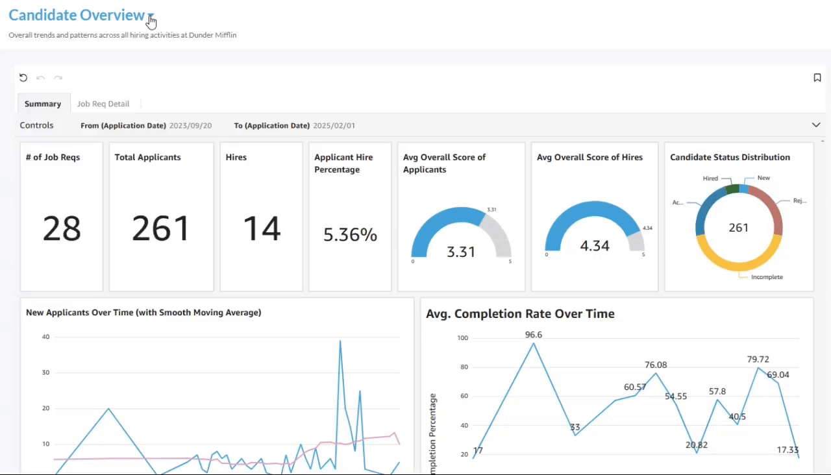Click the 60.57 data label
The height and width of the screenshot is (475, 831).
click(x=635, y=387)
